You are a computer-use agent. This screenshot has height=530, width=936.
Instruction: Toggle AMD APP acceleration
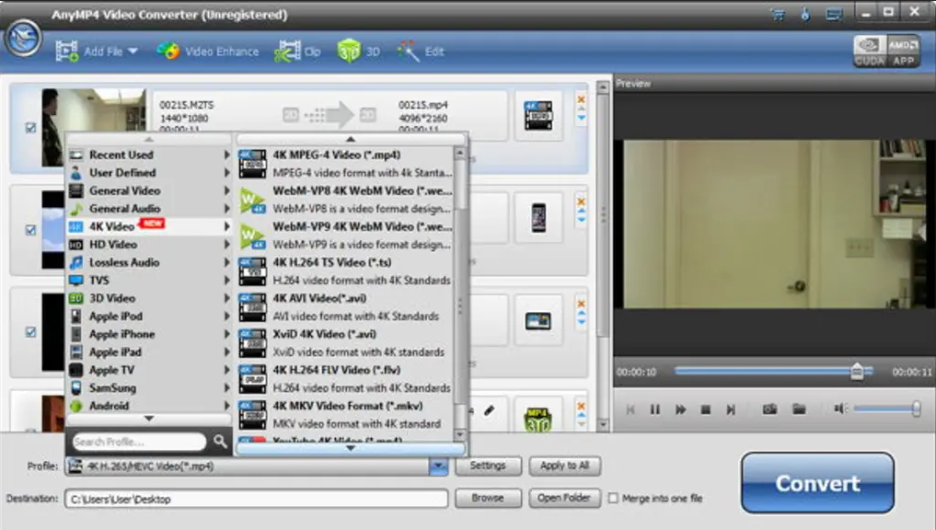pyautogui.click(x=903, y=52)
